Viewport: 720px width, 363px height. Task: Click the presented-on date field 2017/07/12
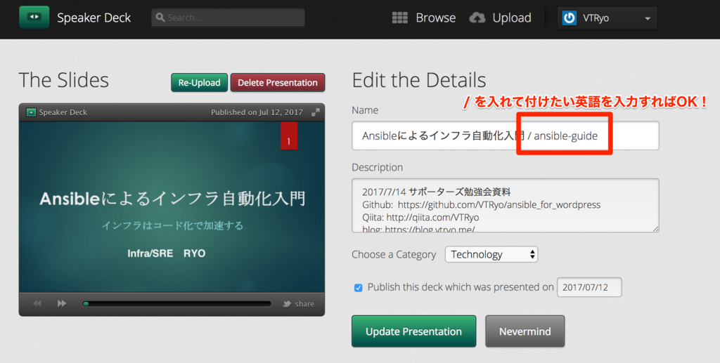[589, 287]
